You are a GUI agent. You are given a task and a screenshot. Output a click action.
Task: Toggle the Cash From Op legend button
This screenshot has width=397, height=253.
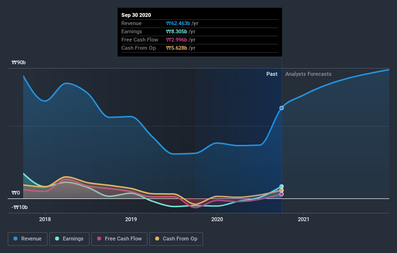point(176,239)
